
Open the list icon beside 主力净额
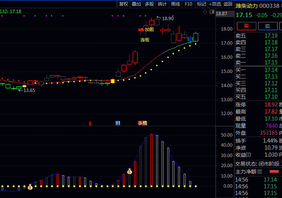click(x=260, y=172)
